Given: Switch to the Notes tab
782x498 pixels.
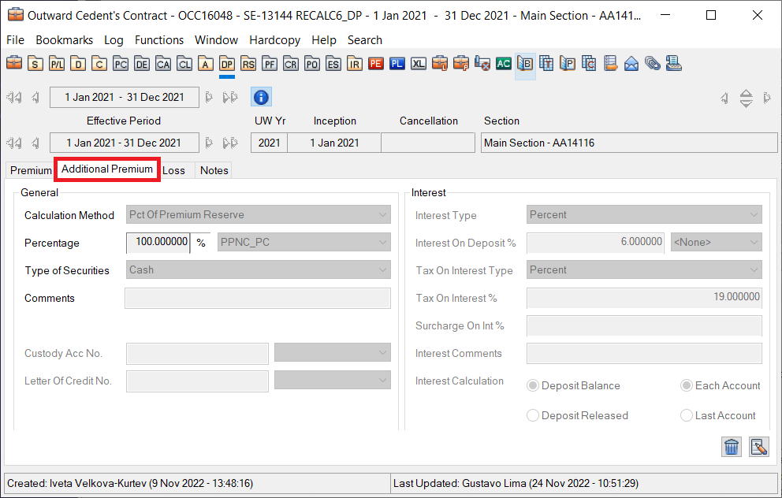Looking at the screenshot, I should point(214,170).
